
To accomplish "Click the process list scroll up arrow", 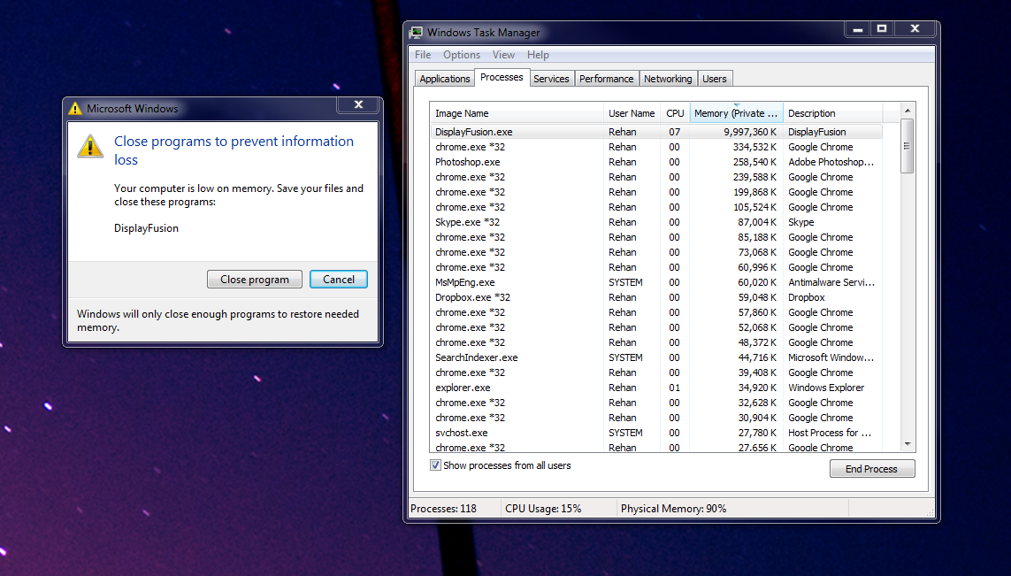I will coord(908,111).
